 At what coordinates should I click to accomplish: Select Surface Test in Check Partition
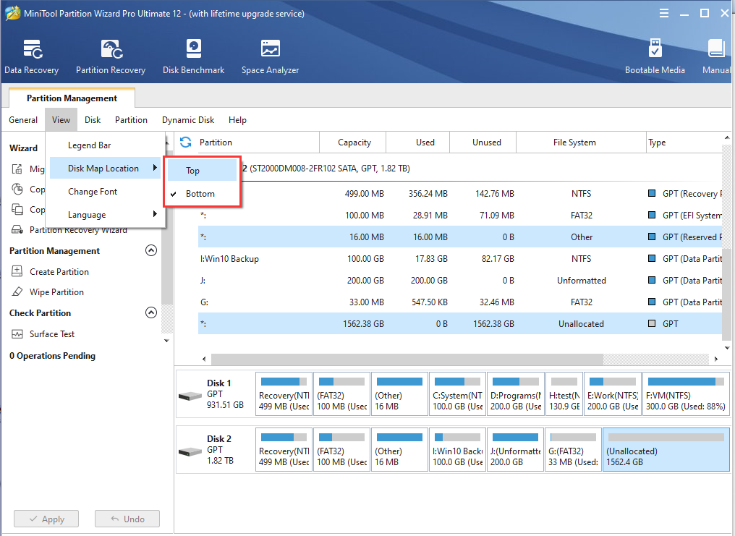(52, 334)
